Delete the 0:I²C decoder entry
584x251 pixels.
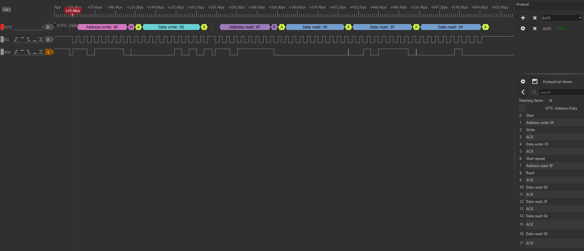coord(535,28)
